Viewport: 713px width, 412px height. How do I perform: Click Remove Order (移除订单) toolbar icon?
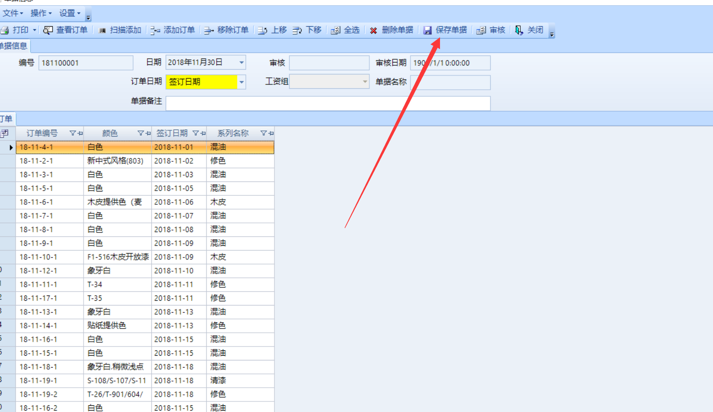[209, 30]
